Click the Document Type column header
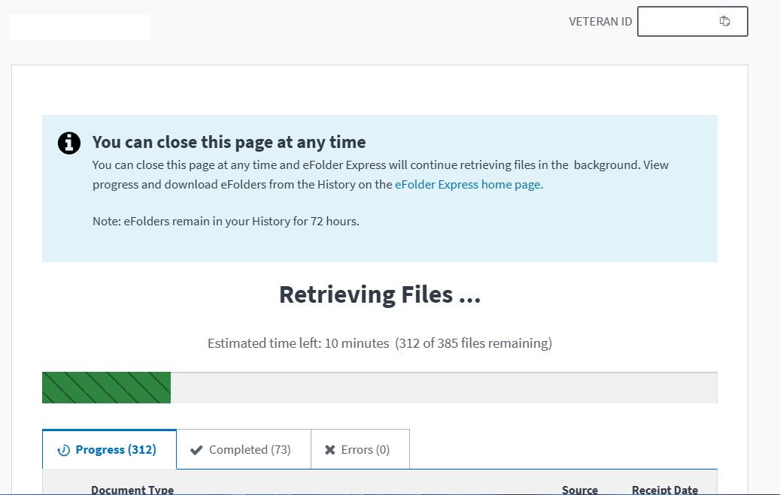The width and height of the screenshot is (780, 495). pos(132,490)
